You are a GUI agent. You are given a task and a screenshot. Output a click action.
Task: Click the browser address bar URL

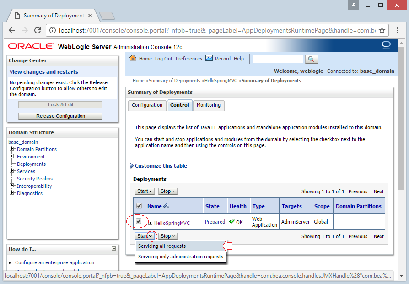click(x=217, y=30)
